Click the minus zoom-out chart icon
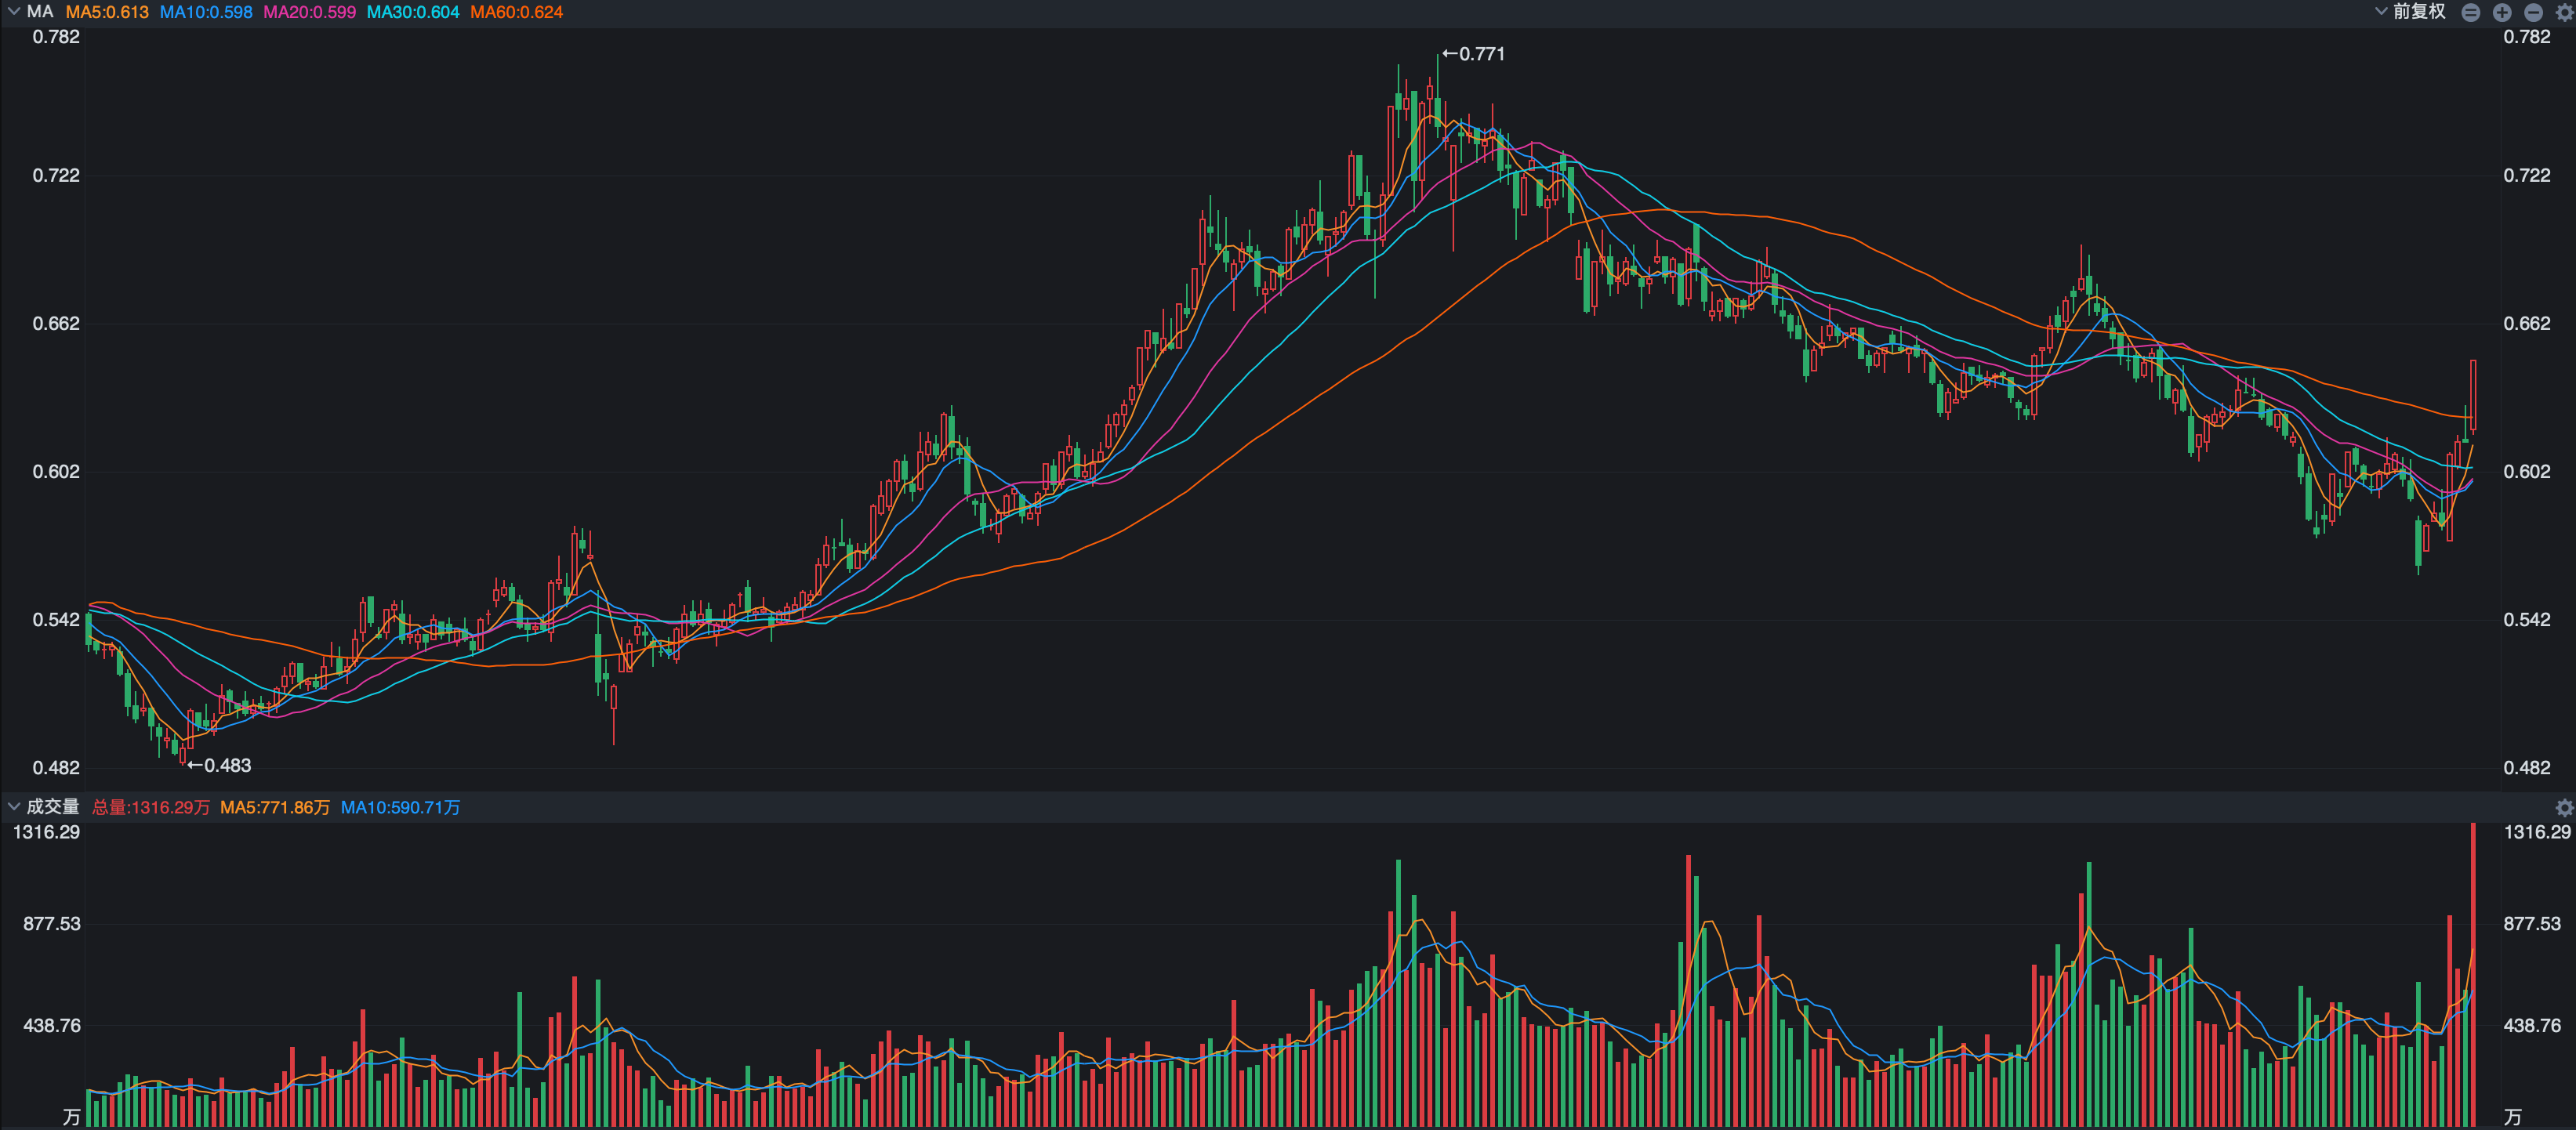 [2532, 12]
